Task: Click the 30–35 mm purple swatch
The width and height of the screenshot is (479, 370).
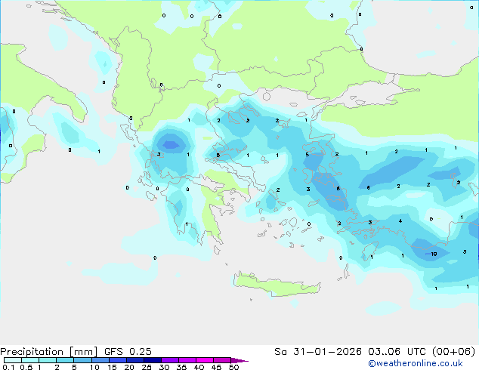Action: 169,360
